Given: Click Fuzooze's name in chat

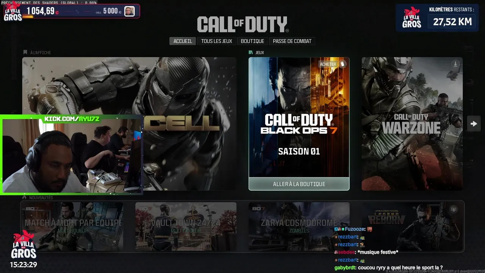Looking at the screenshot, I should [x=355, y=229].
